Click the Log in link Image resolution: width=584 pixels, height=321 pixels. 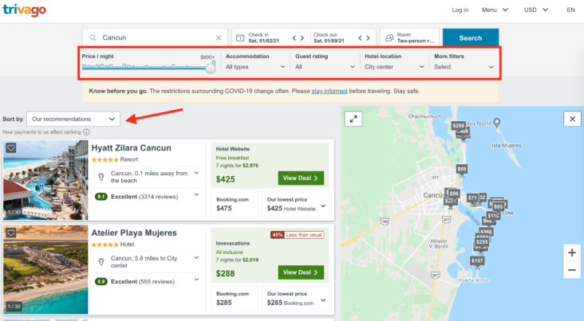coord(460,10)
